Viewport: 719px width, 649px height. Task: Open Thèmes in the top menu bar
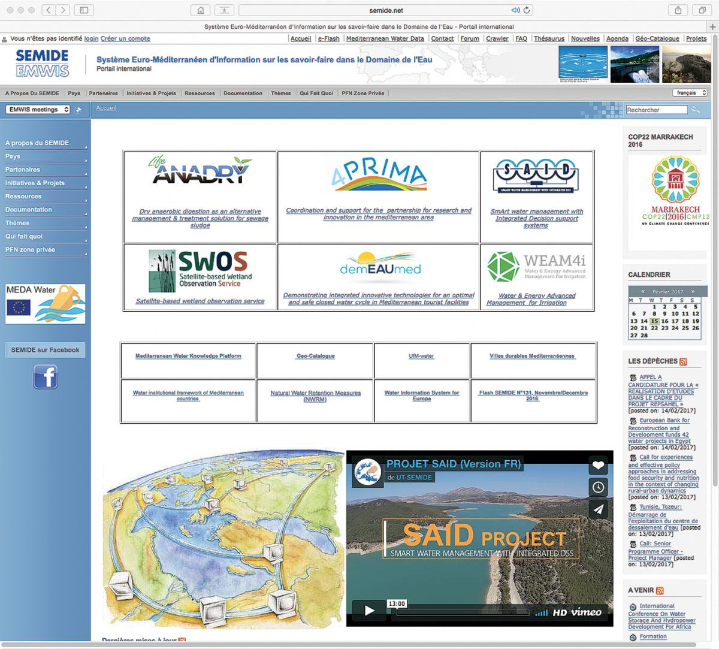click(x=280, y=93)
